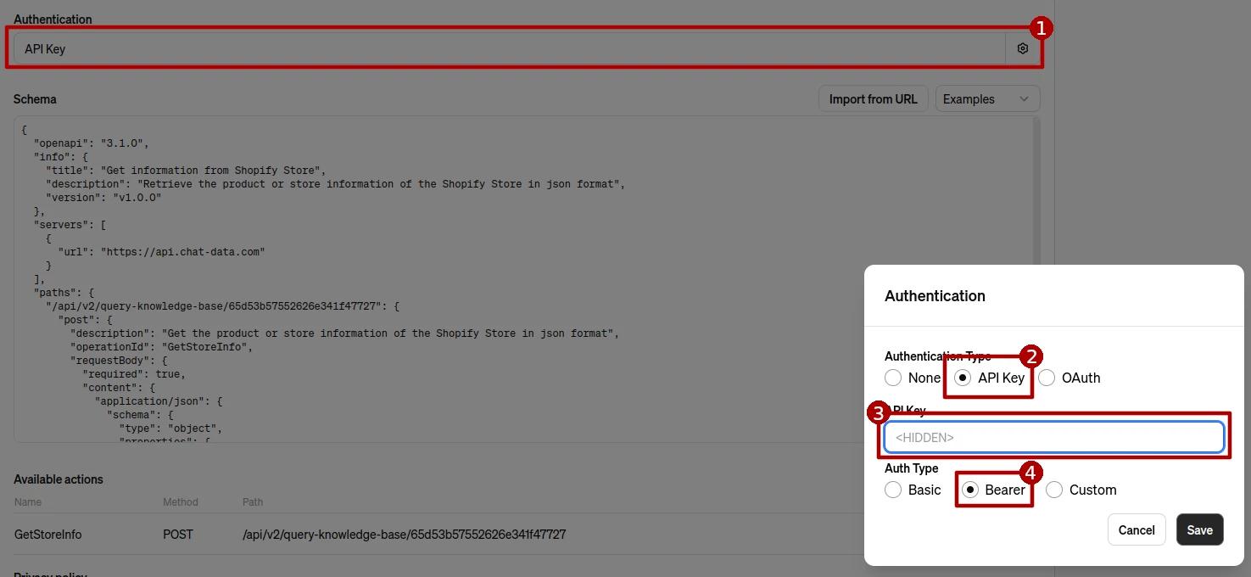1251x577 pixels.
Task: Expand the Examples dropdown
Action: [987, 99]
